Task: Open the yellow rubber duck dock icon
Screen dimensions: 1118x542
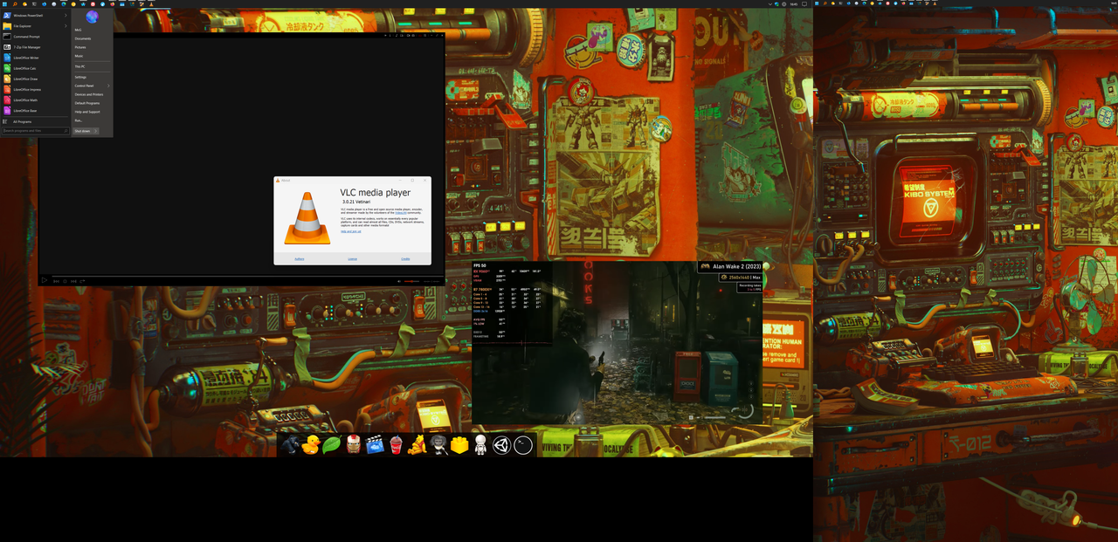Action: point(311,445)
